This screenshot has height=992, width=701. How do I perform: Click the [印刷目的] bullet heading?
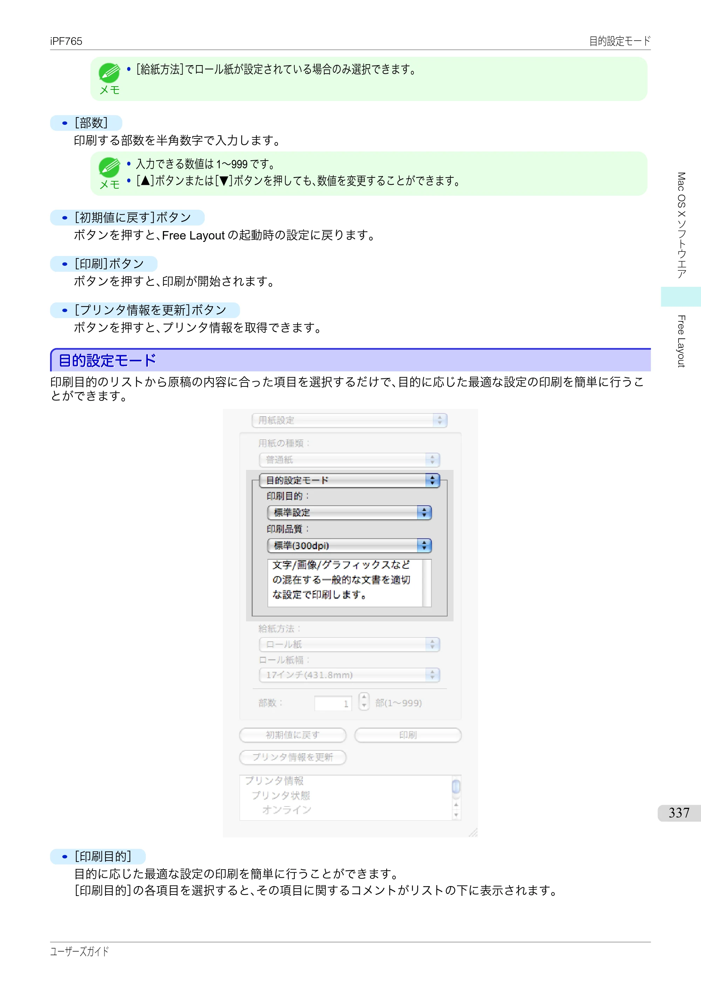pos(98,856)
